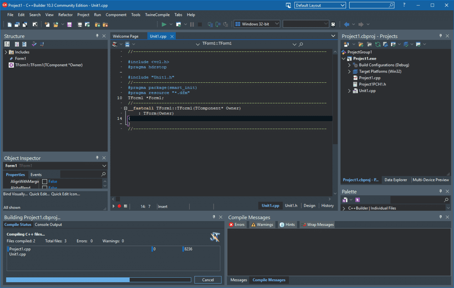The height and width of the screenshot is (288, 454).
Task: Expand Build Configurations (Debug) node
Action: click(x=349, y=65)
